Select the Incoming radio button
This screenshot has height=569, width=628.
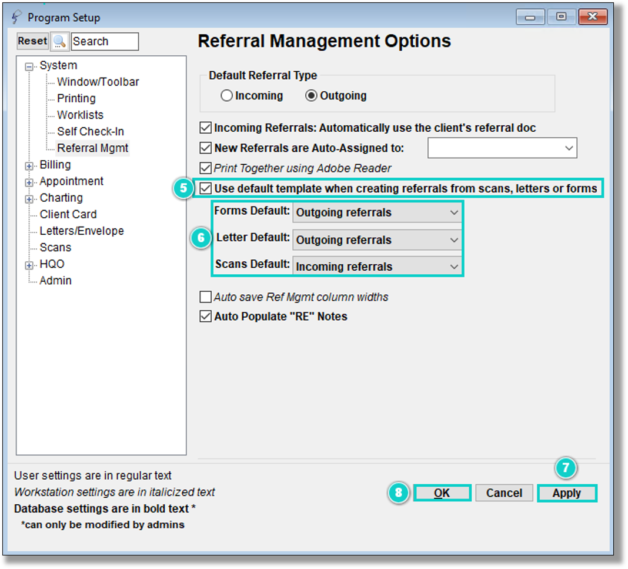point(227,96)
